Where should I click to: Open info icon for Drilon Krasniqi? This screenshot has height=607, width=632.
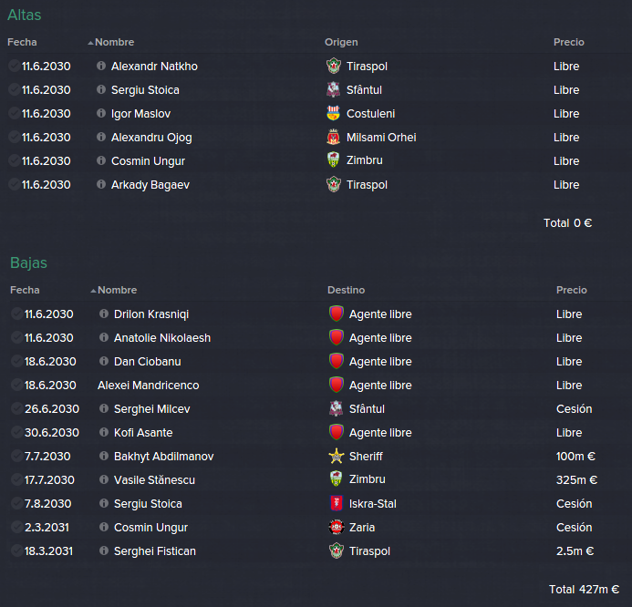click(104, 314)
